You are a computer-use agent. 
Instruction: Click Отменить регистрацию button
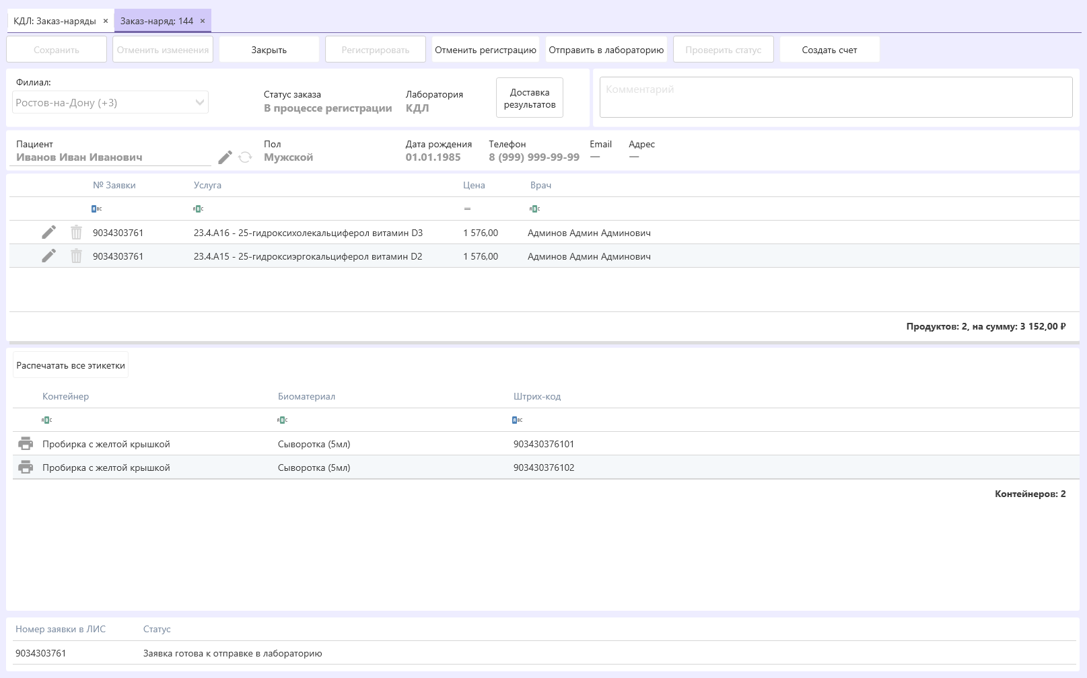485,50
